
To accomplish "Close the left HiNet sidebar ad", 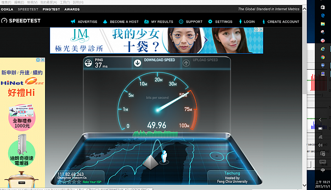I will click(43, 60).
